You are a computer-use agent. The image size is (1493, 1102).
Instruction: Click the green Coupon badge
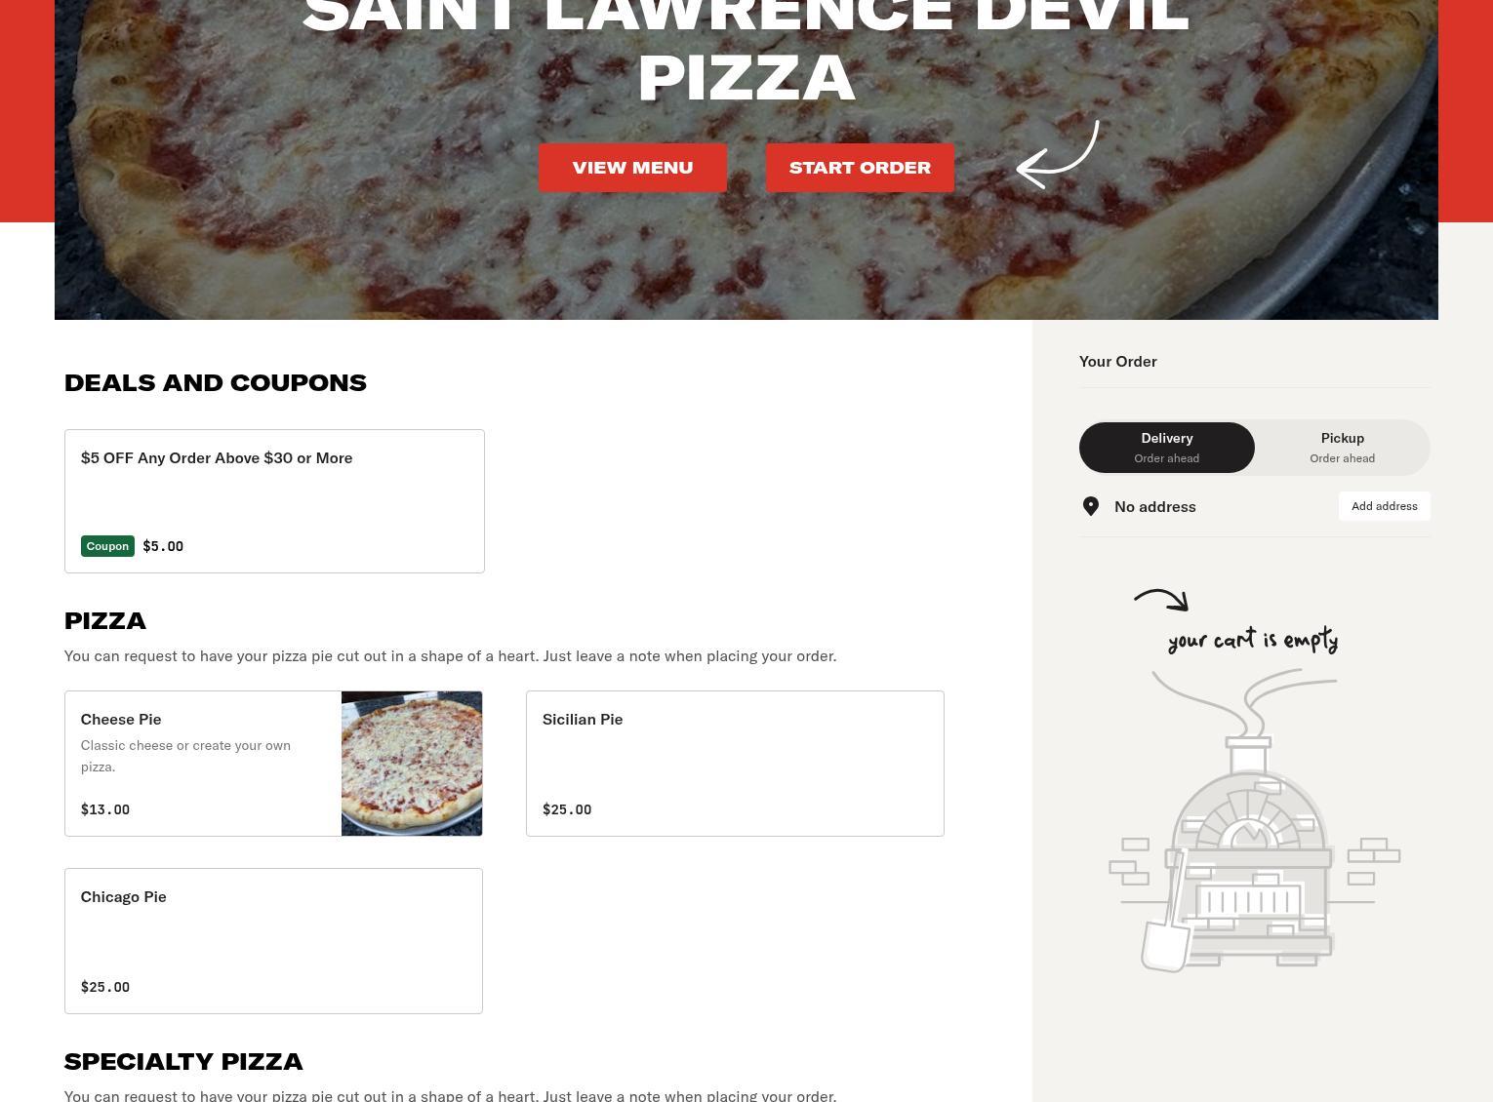(107, 546)
